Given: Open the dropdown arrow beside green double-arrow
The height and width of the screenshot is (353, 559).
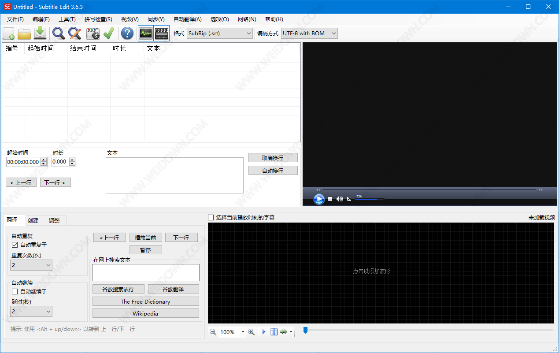Looking at the screenshot, I should tap(291, 332).
